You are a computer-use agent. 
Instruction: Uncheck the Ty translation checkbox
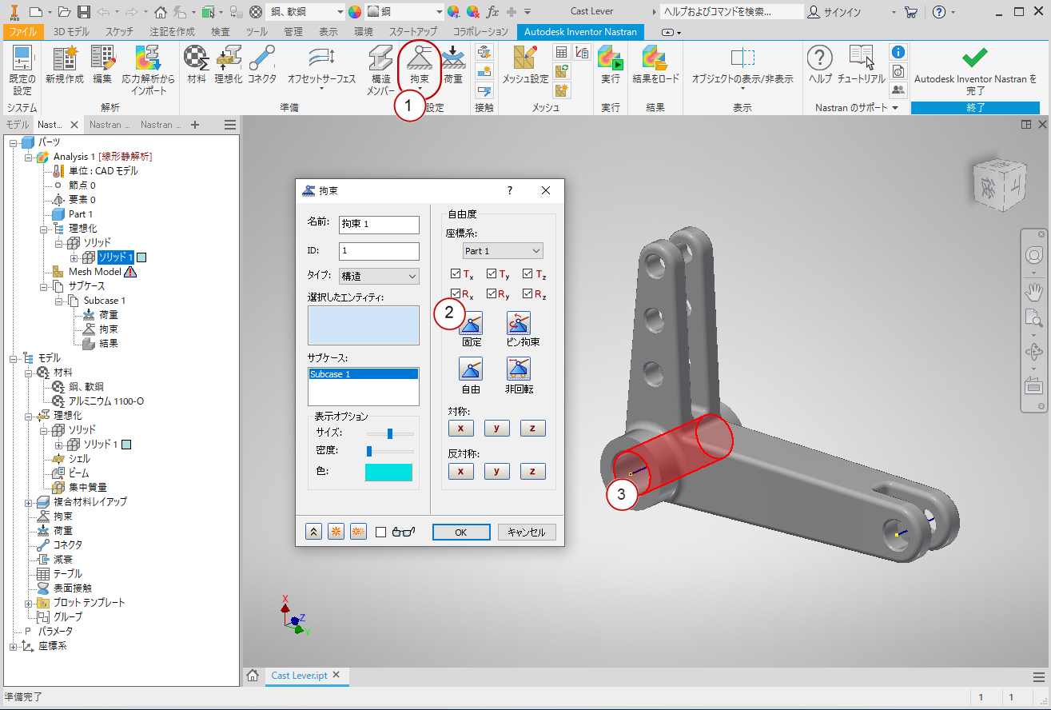click(492, 274)
